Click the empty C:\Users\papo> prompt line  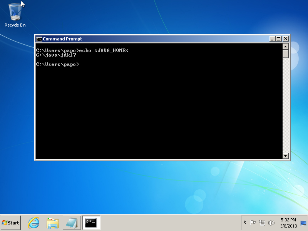pos(57,64)
